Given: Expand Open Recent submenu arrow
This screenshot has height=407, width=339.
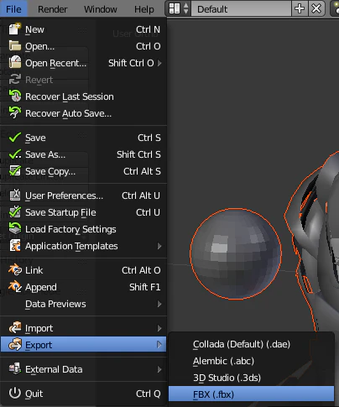Looking at the screenshot, I should point(159,63).
